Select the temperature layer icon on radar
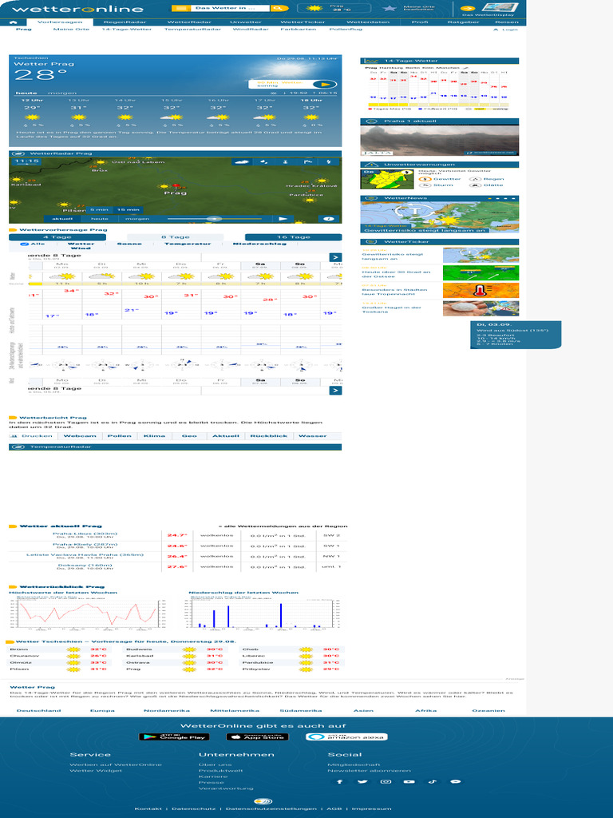This screenshot has width=613, height=818. 286,161
